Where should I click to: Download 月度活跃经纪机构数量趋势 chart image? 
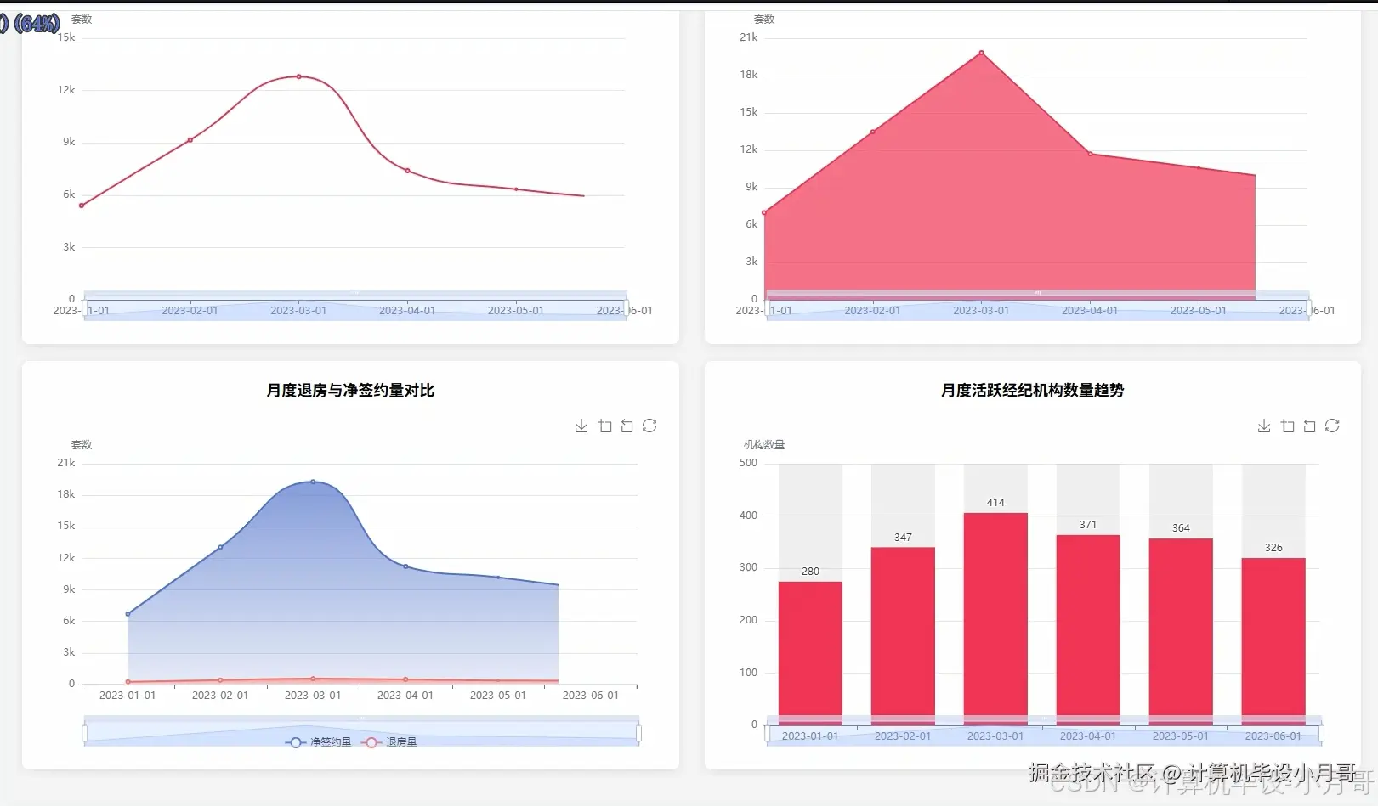tap(1264, 426)
